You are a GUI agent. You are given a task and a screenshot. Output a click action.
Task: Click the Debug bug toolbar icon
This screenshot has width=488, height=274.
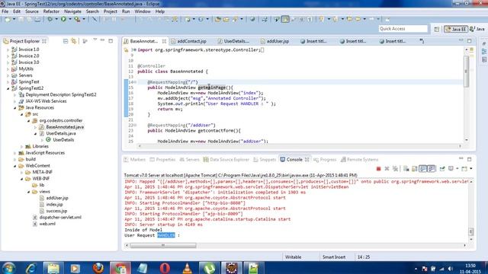coord(50,19)
